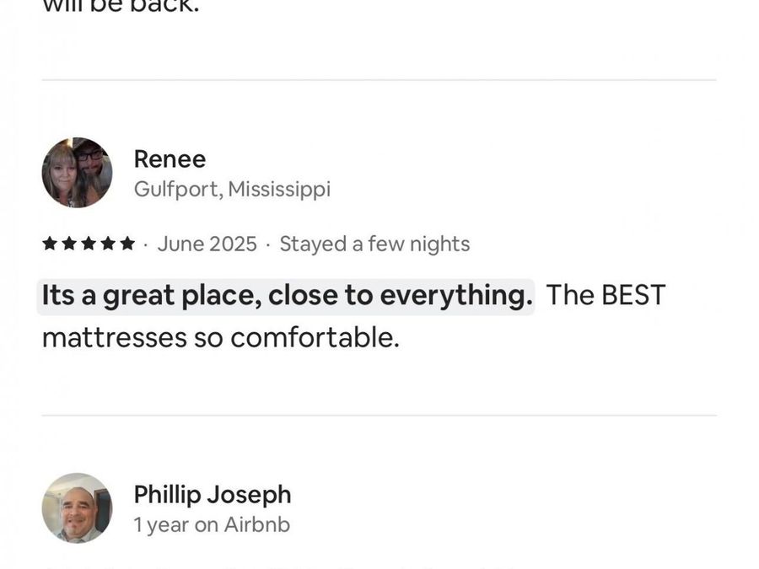This screenshot has height=569, width=759.
Task: Click the word "comfortable." in the review
Action: (x=315, y=338)
